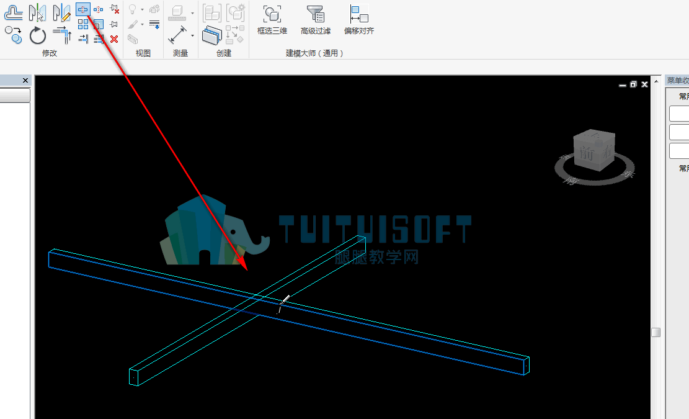Select the Scale tool
The width and height of the screenshot is (689, 419).
99,24
